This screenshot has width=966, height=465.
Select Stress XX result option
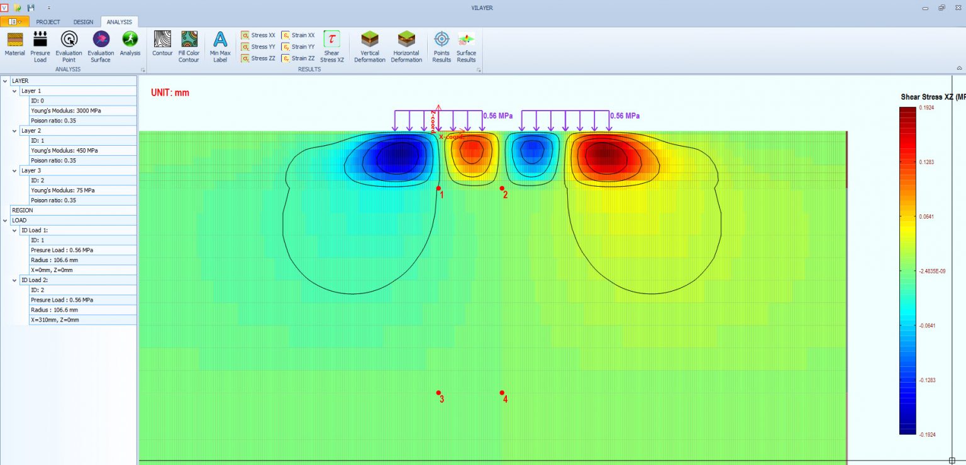pos(258,35)
